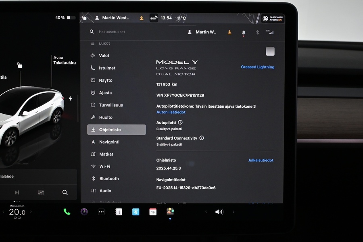Open the notifications bell icon

[243, 32]
